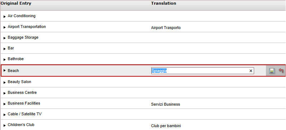Click the Original Entry column header
The height and width of the screenshot is (130, 286).
coord(16,3)
